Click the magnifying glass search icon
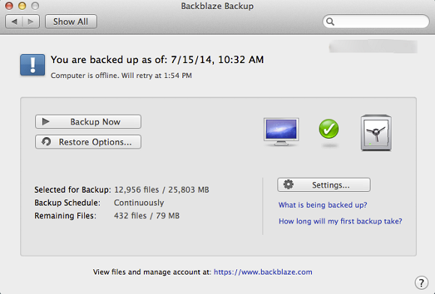Image resolution: width=435 pixels, height=294 pixels. pyautogui.click(x=330, y=22)
